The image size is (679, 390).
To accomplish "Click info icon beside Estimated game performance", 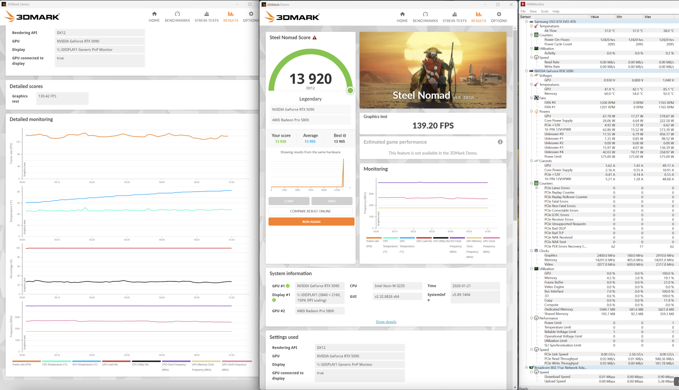I will pos(500,142).
